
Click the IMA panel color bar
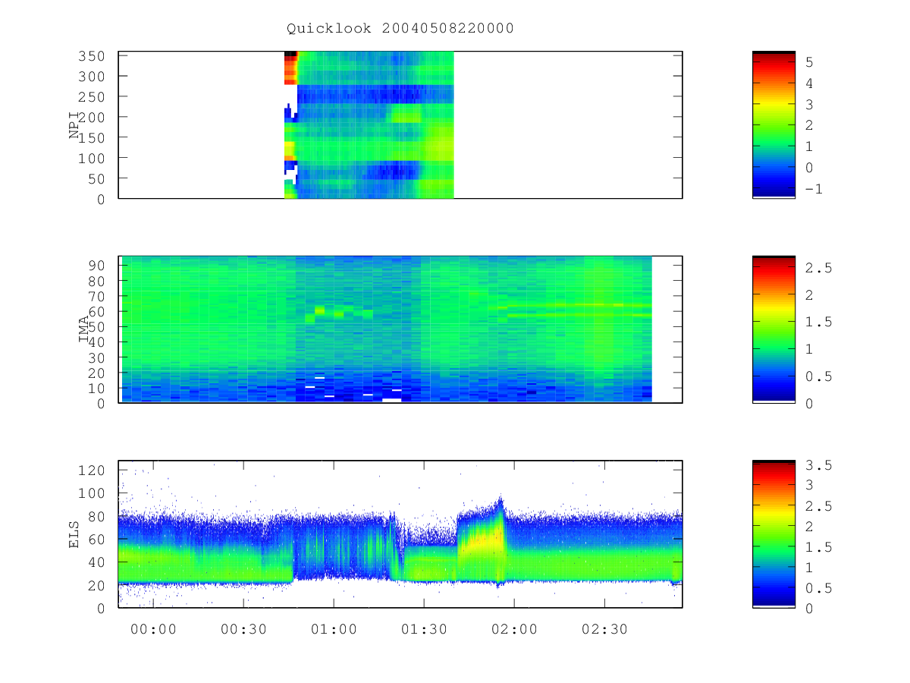click(x=773, y=329)
